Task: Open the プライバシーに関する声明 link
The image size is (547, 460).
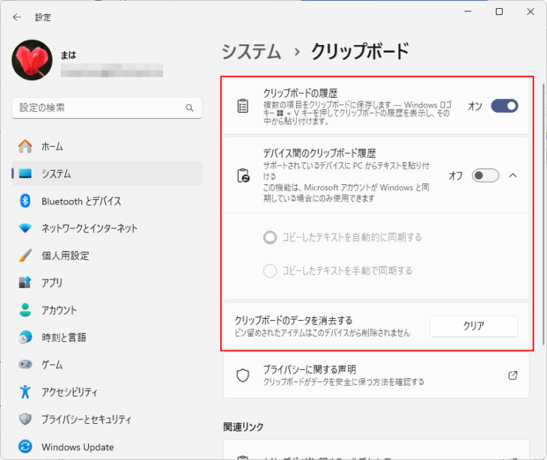Action: click(x=376, y=376)
